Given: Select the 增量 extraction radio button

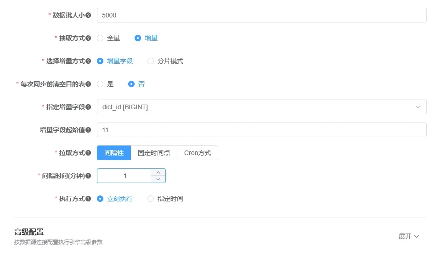Looking at the screenshot, I should point(137,38).
